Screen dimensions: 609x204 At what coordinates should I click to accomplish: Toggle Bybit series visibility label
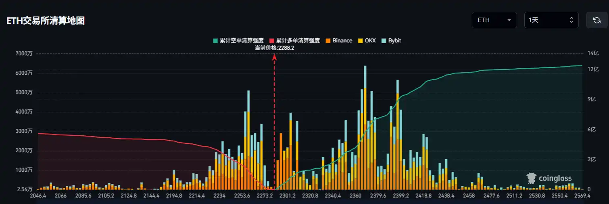pyautogui.click(x=394, y=41)
